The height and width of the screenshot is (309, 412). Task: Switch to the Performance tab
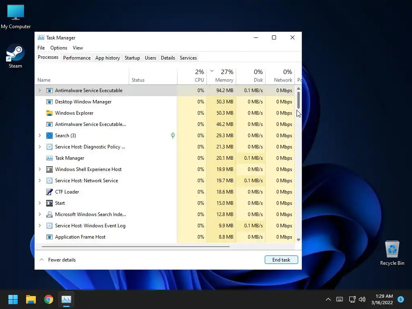tap(77, 58)
